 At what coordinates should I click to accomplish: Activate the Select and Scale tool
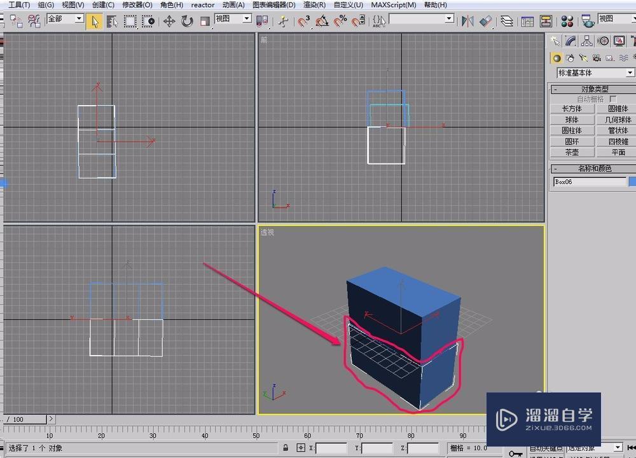[x=204, y=20]
